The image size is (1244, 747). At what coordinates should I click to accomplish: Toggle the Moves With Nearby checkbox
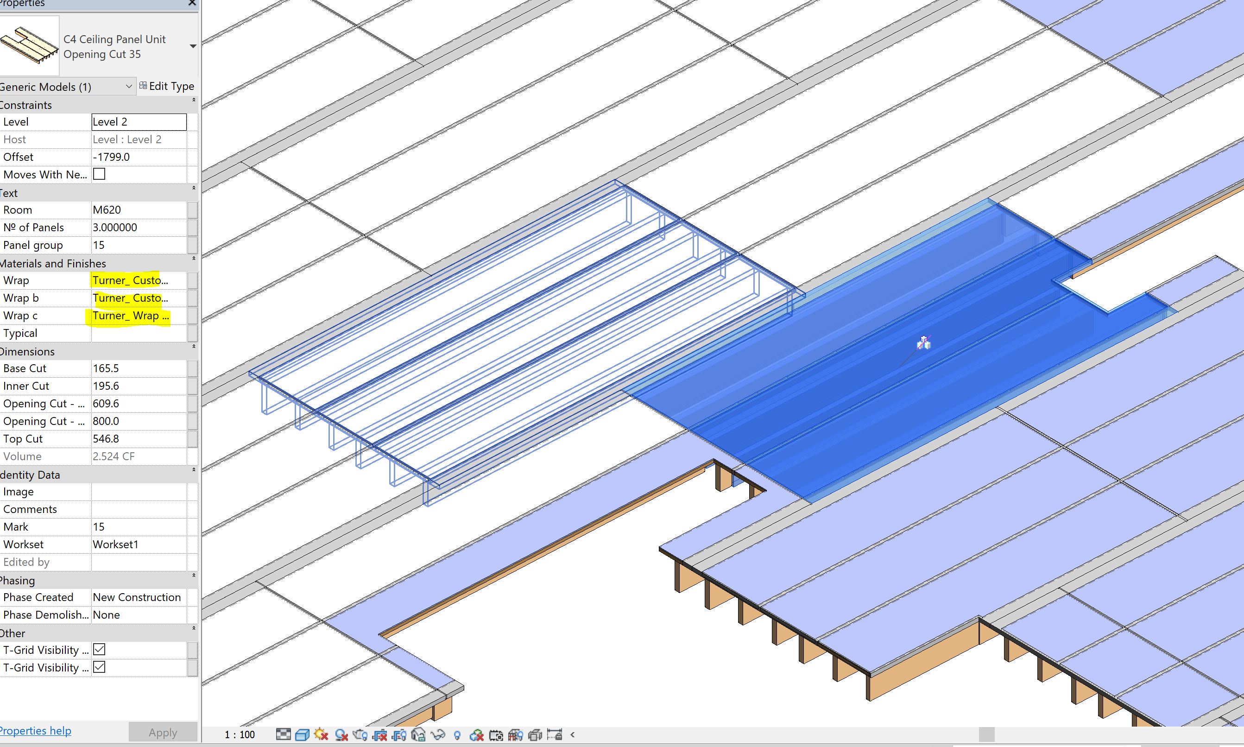100,174
